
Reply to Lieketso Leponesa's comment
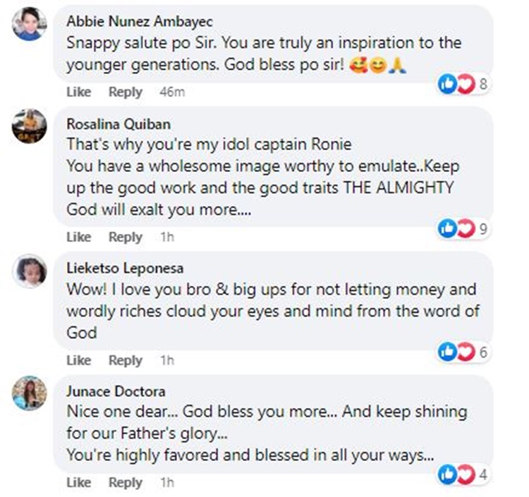tap(126, 360)
